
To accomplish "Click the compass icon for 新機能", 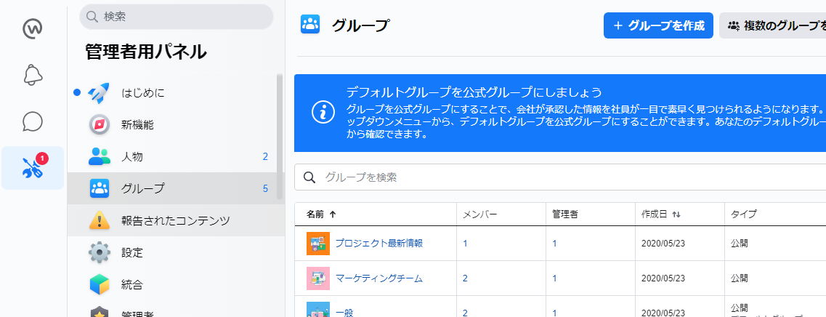I will point(99,125).
